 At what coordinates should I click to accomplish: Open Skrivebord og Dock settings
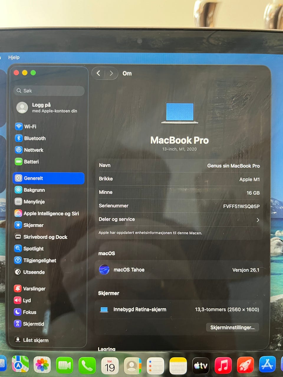[41, 237]
